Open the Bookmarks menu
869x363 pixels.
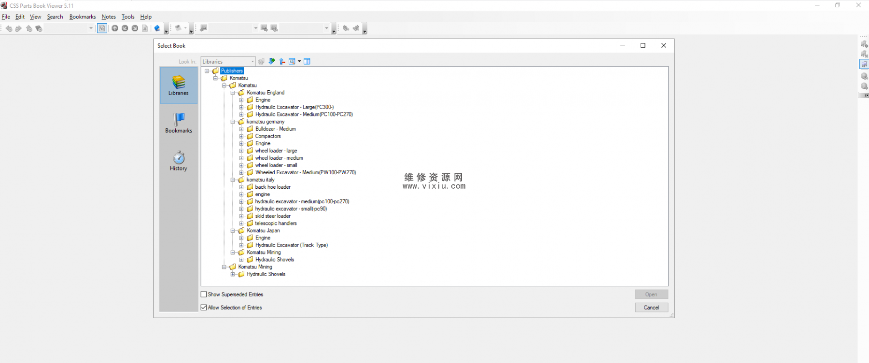pyautogui.click(x=83, y=17)
